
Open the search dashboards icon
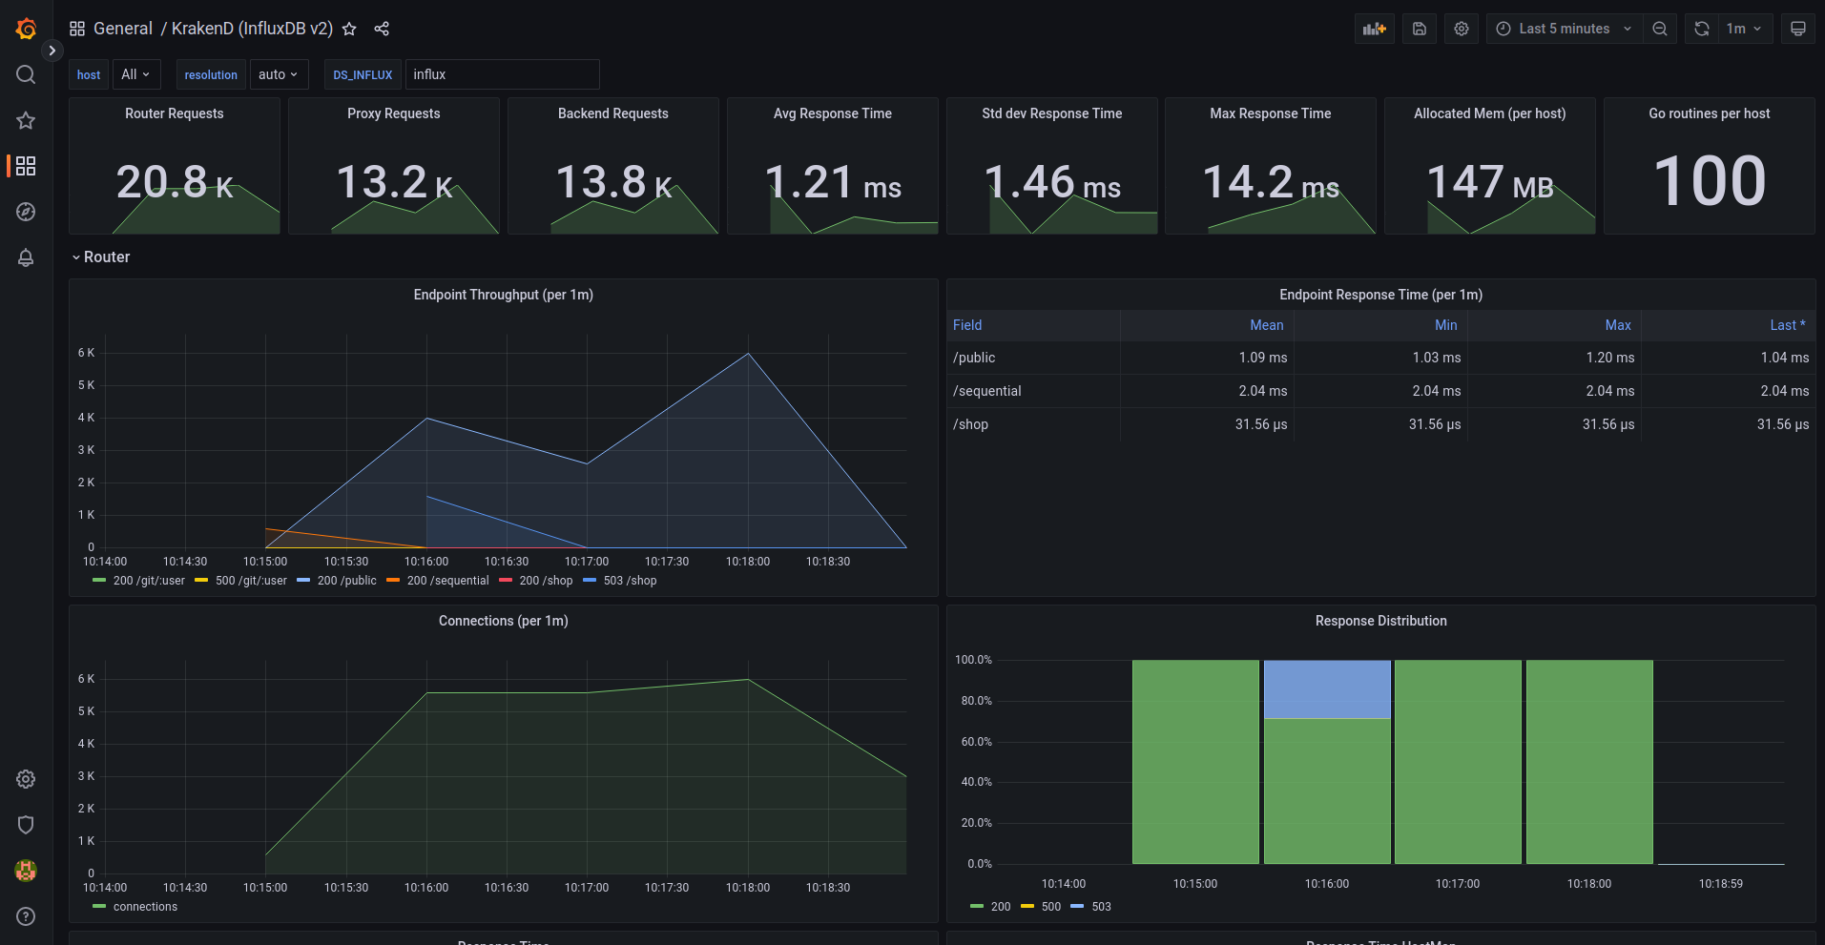pyautogui.click(x=26, y=74)
